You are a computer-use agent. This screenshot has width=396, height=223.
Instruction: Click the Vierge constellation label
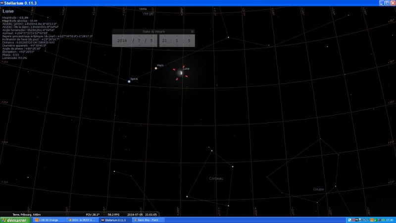(148, 14)
